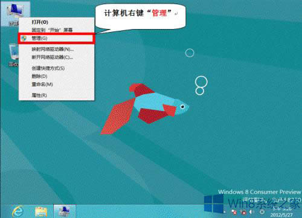Viewport: 302px width, 218px height.
Task: Click 管理(G) in the context menu
Action: [x=56, y=38]
